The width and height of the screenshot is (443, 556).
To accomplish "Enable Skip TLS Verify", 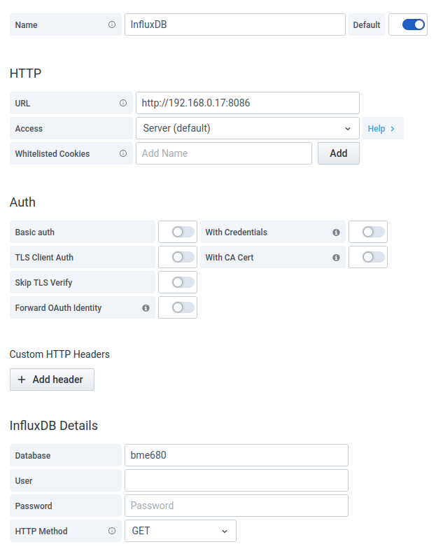I will [183, 282].
